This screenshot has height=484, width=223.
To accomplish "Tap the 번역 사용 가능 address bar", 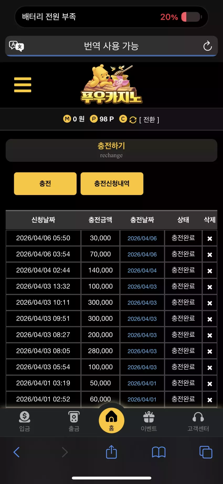I will (x=111, y=46).
